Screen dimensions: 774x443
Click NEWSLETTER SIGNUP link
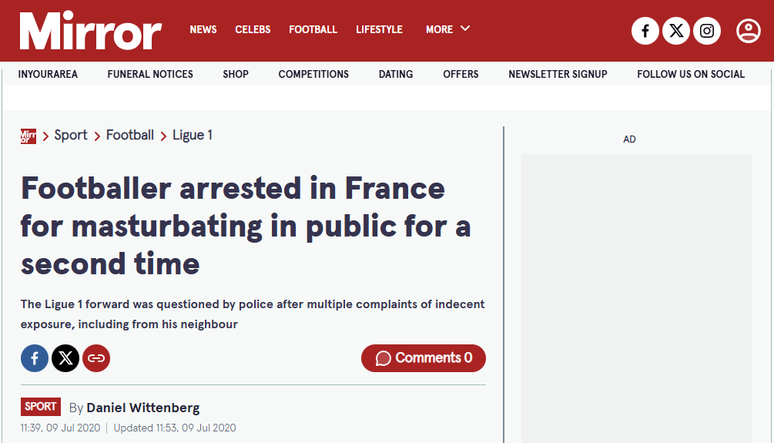click(558, 74)
